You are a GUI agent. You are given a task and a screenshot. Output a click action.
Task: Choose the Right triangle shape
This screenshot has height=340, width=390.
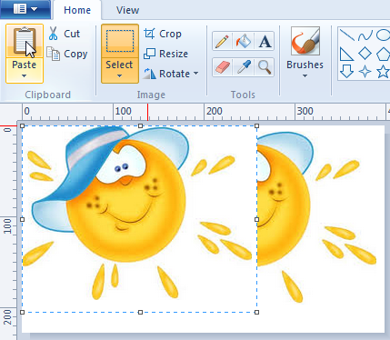point(346,55)
